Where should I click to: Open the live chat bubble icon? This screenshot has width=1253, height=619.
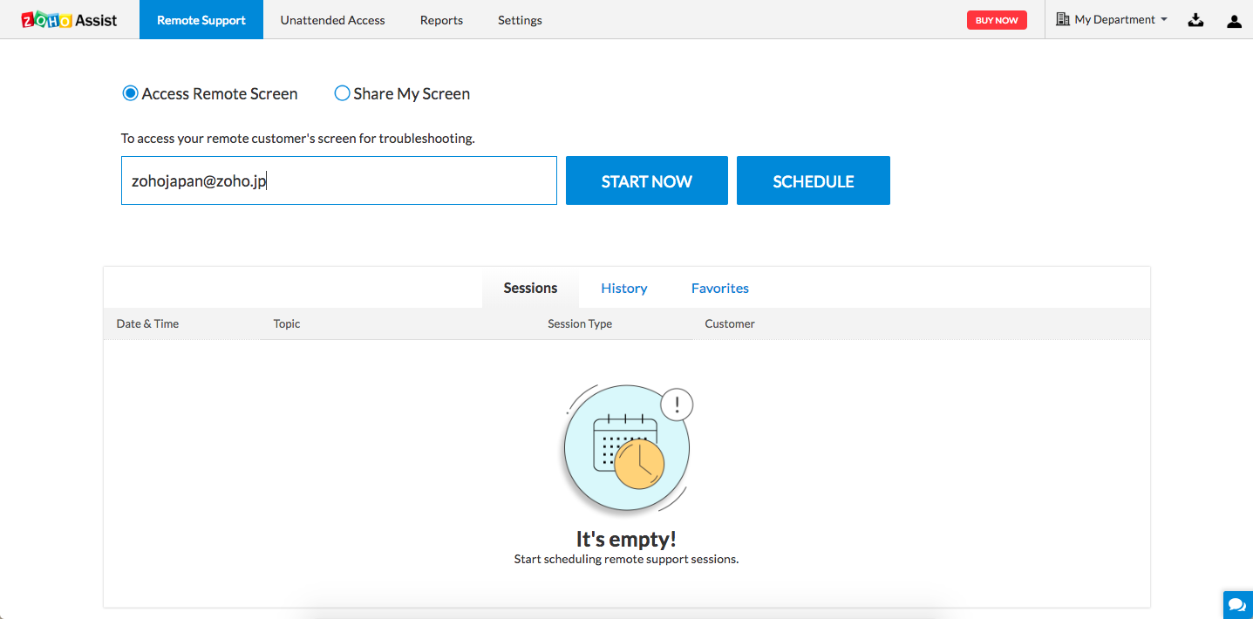click(1236, 604)
